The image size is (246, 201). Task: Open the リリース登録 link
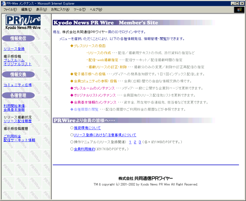click(x=14, y=49)
